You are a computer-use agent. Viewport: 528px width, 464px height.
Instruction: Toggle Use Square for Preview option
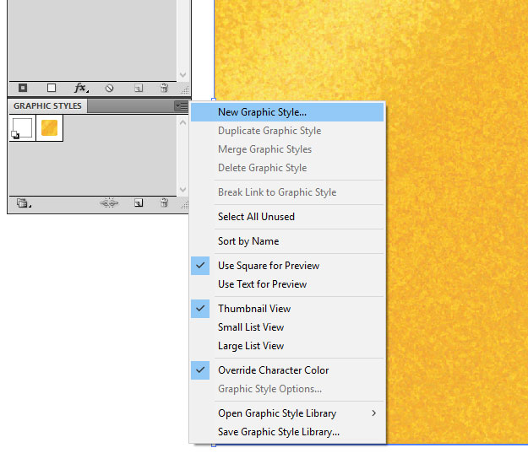click(268, 266)
